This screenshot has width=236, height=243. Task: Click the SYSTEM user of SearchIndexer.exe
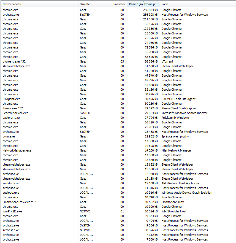pyautogui.click(x=85, y=113)
